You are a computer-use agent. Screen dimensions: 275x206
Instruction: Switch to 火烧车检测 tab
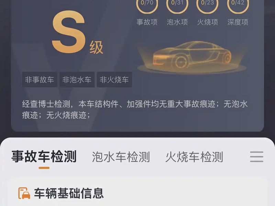tap(194, 157)
